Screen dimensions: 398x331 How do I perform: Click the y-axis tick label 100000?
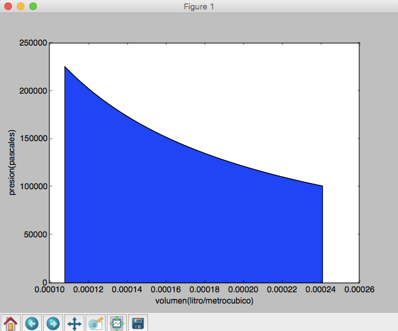33,187
